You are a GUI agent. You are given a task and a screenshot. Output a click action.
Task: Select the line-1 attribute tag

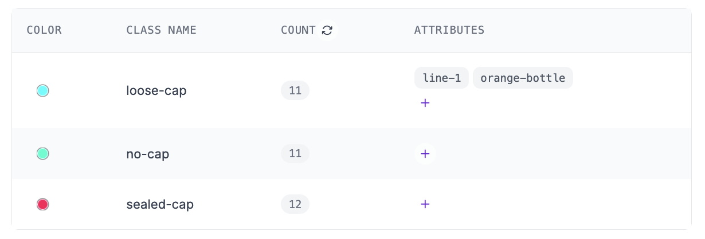point(441,78)
